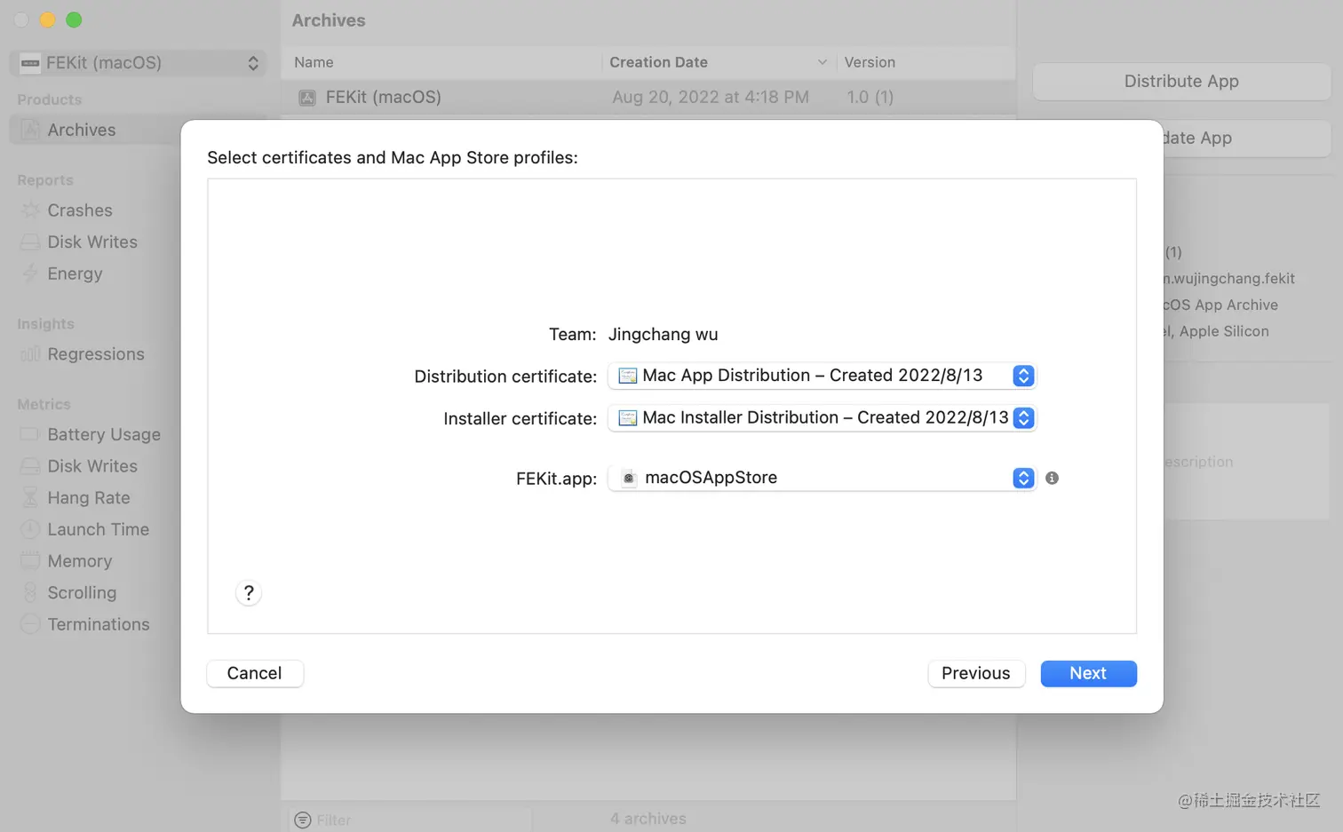1343x832 pixels.
Task: Click the Distribute App button
Action: pos(1181,81)
